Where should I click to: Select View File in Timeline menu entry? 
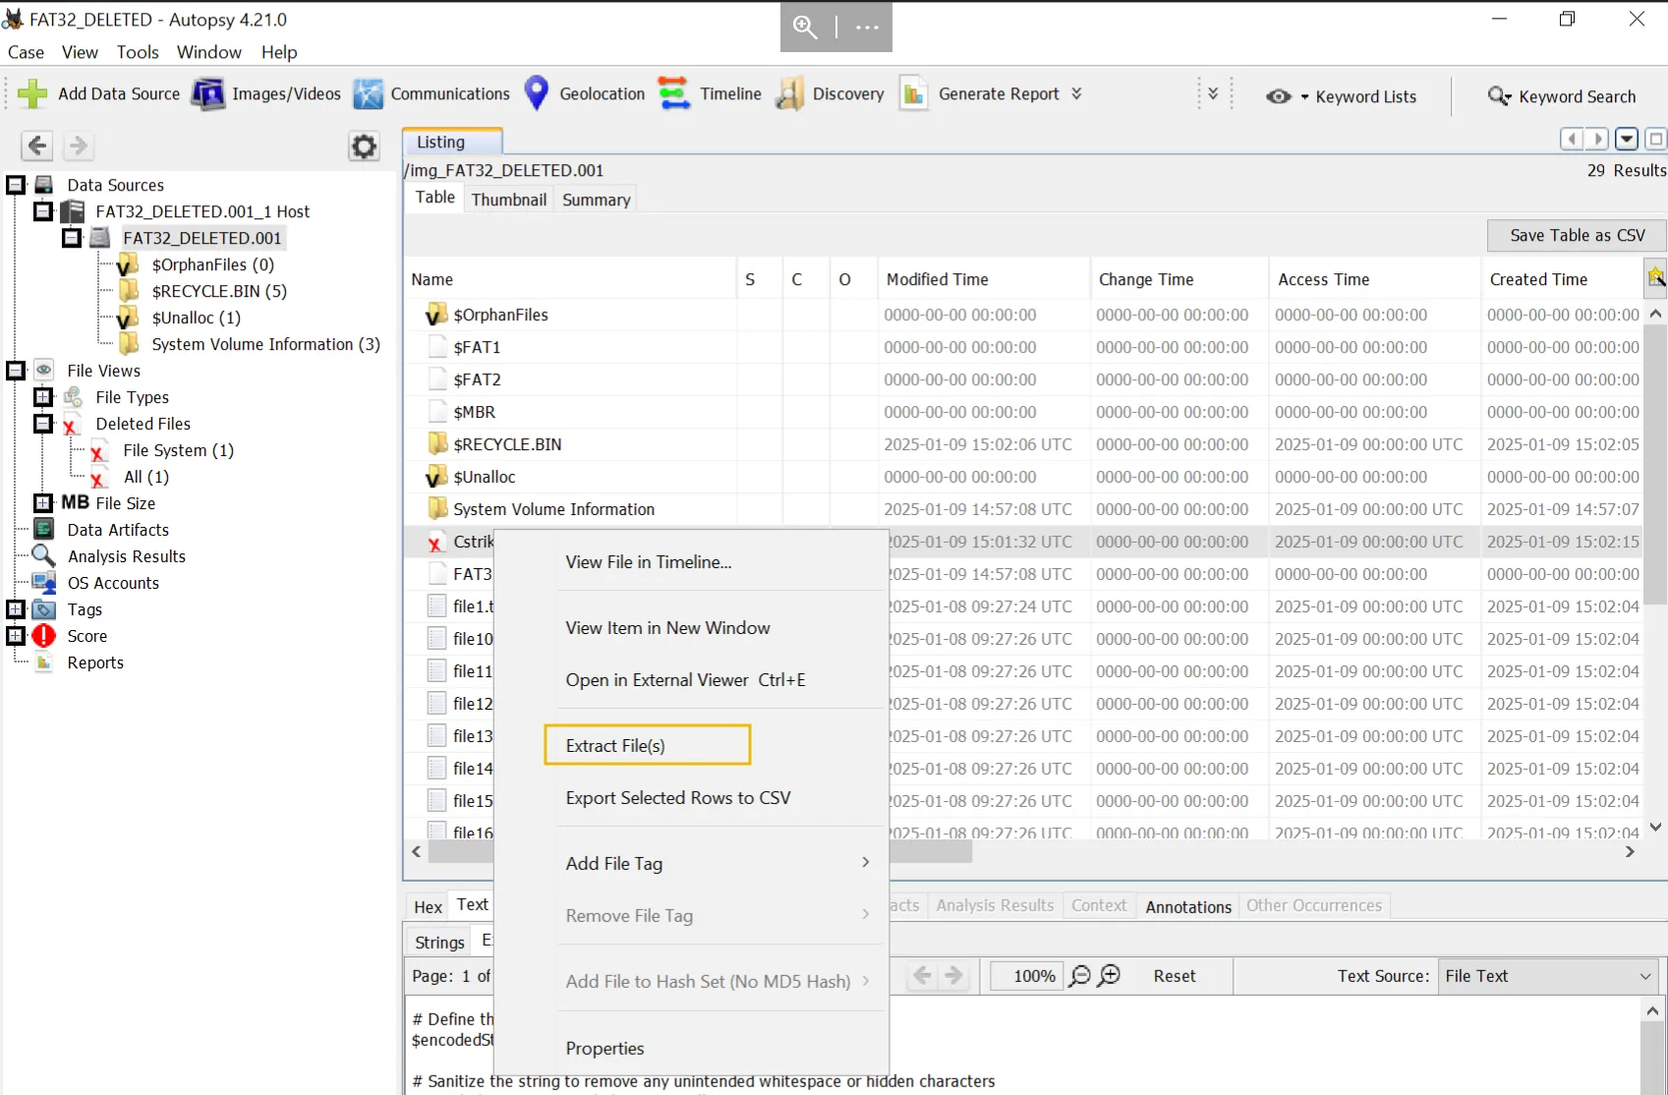(x=649, y=562)
